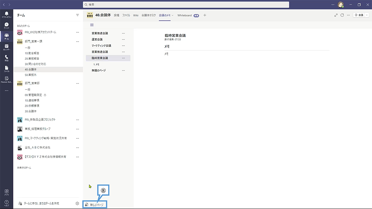Screen dimensions: 372x209
Task: Open manage teams gear icon
Action: [x=77, y=203]
